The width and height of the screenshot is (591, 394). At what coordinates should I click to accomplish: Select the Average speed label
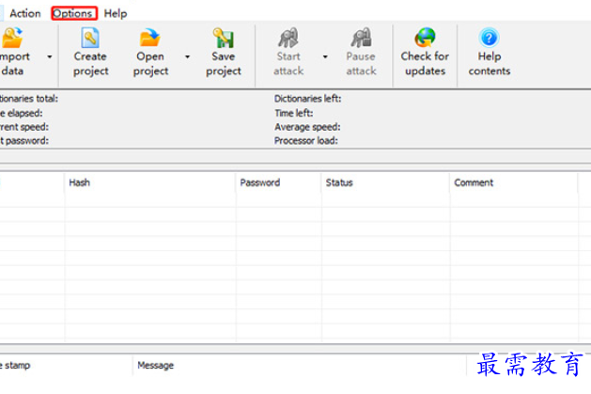(x=307, y=127)
